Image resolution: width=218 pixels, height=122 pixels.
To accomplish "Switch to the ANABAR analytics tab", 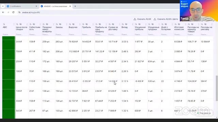I will pos(56,6).
